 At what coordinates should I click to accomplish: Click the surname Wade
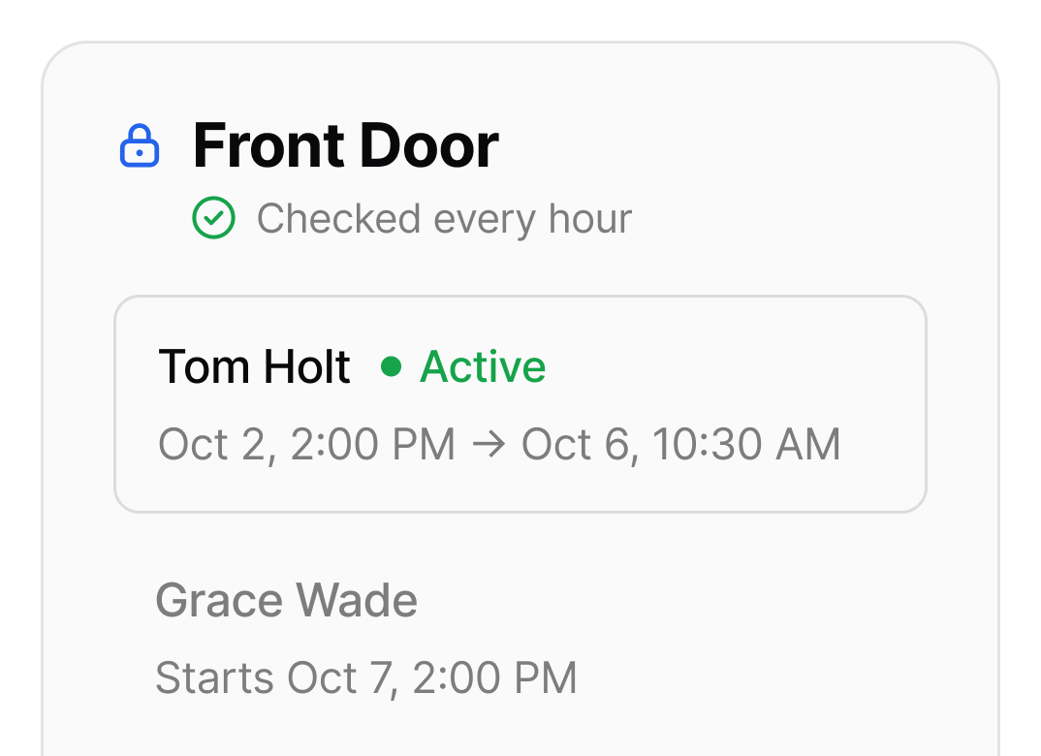pyautogui.click(x=357, y=600)
